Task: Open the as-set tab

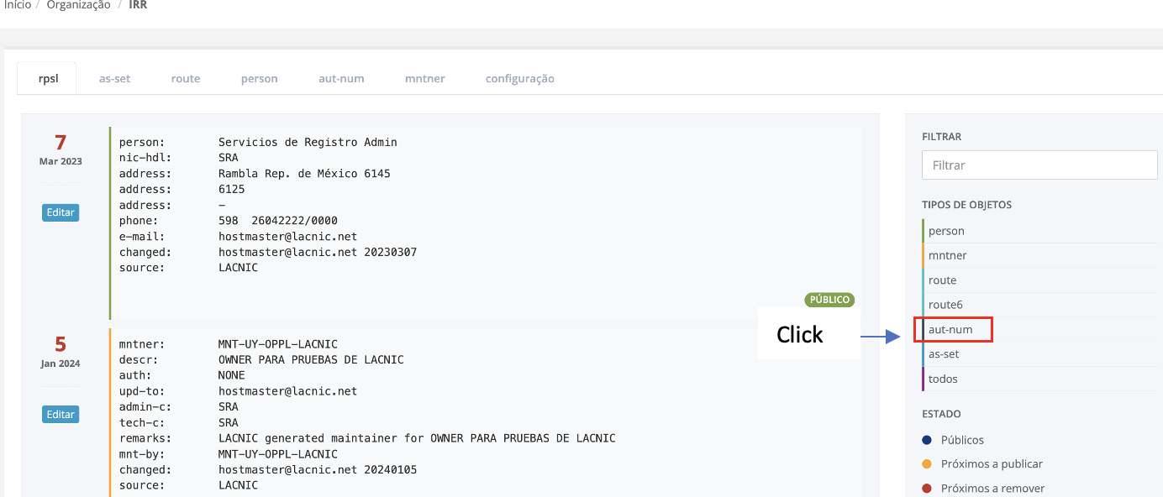Action: (114, 78)
